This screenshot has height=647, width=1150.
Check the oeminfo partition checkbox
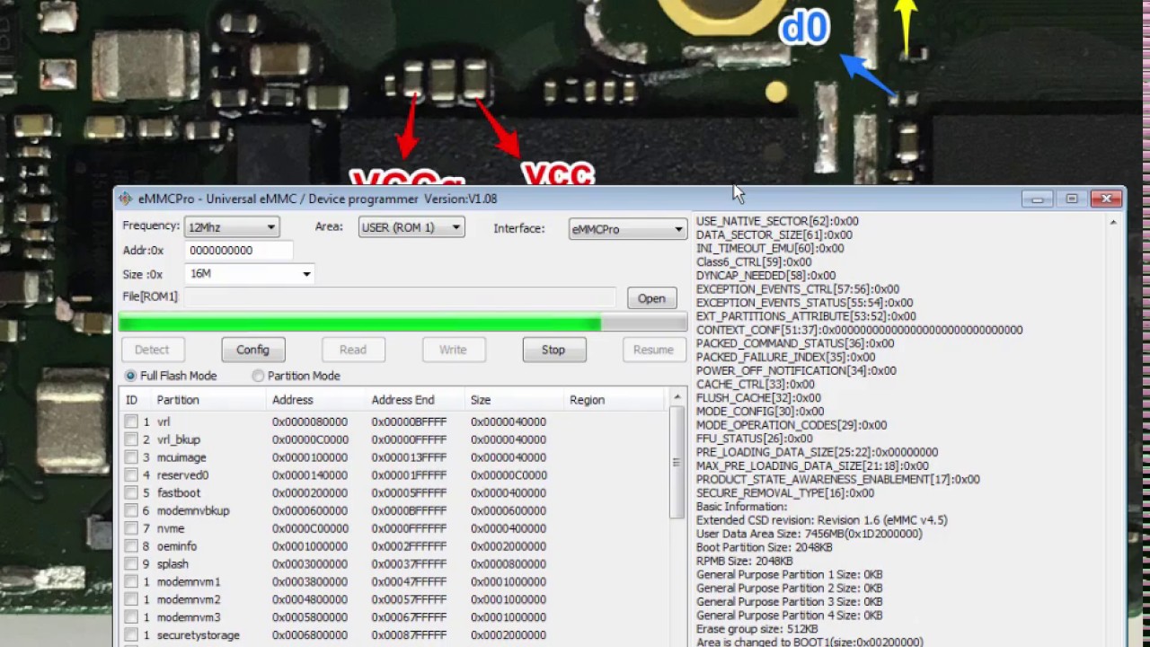point(131,546)
